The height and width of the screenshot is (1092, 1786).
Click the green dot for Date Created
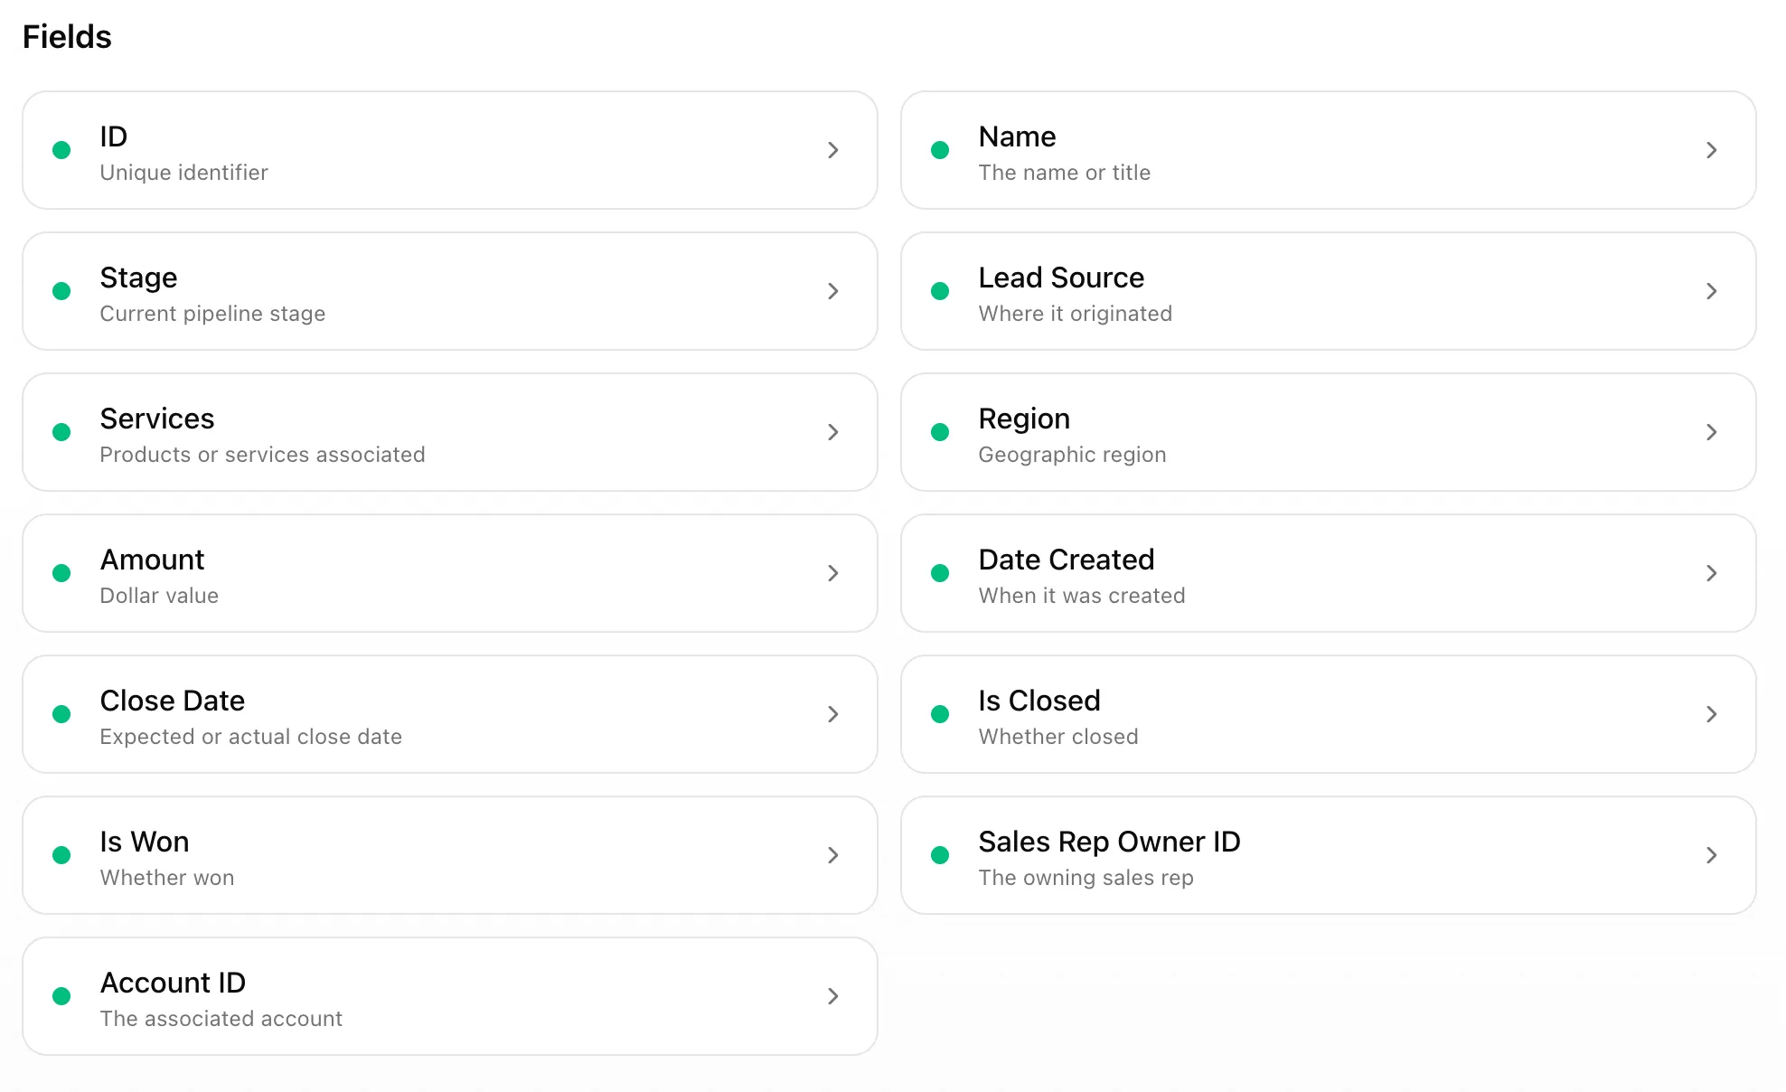(x=940, y=573)
